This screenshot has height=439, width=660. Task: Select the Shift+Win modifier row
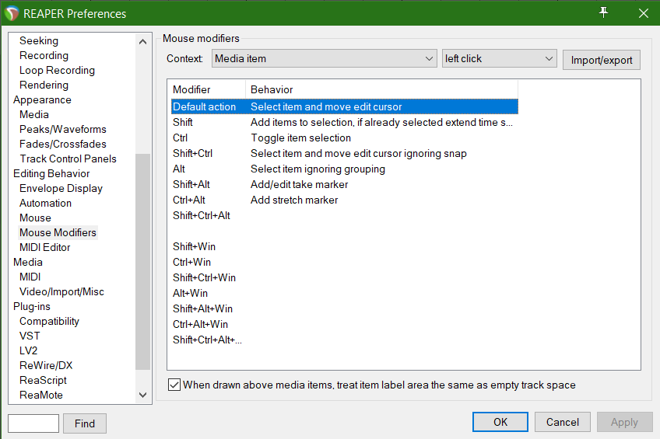(344, 246)
